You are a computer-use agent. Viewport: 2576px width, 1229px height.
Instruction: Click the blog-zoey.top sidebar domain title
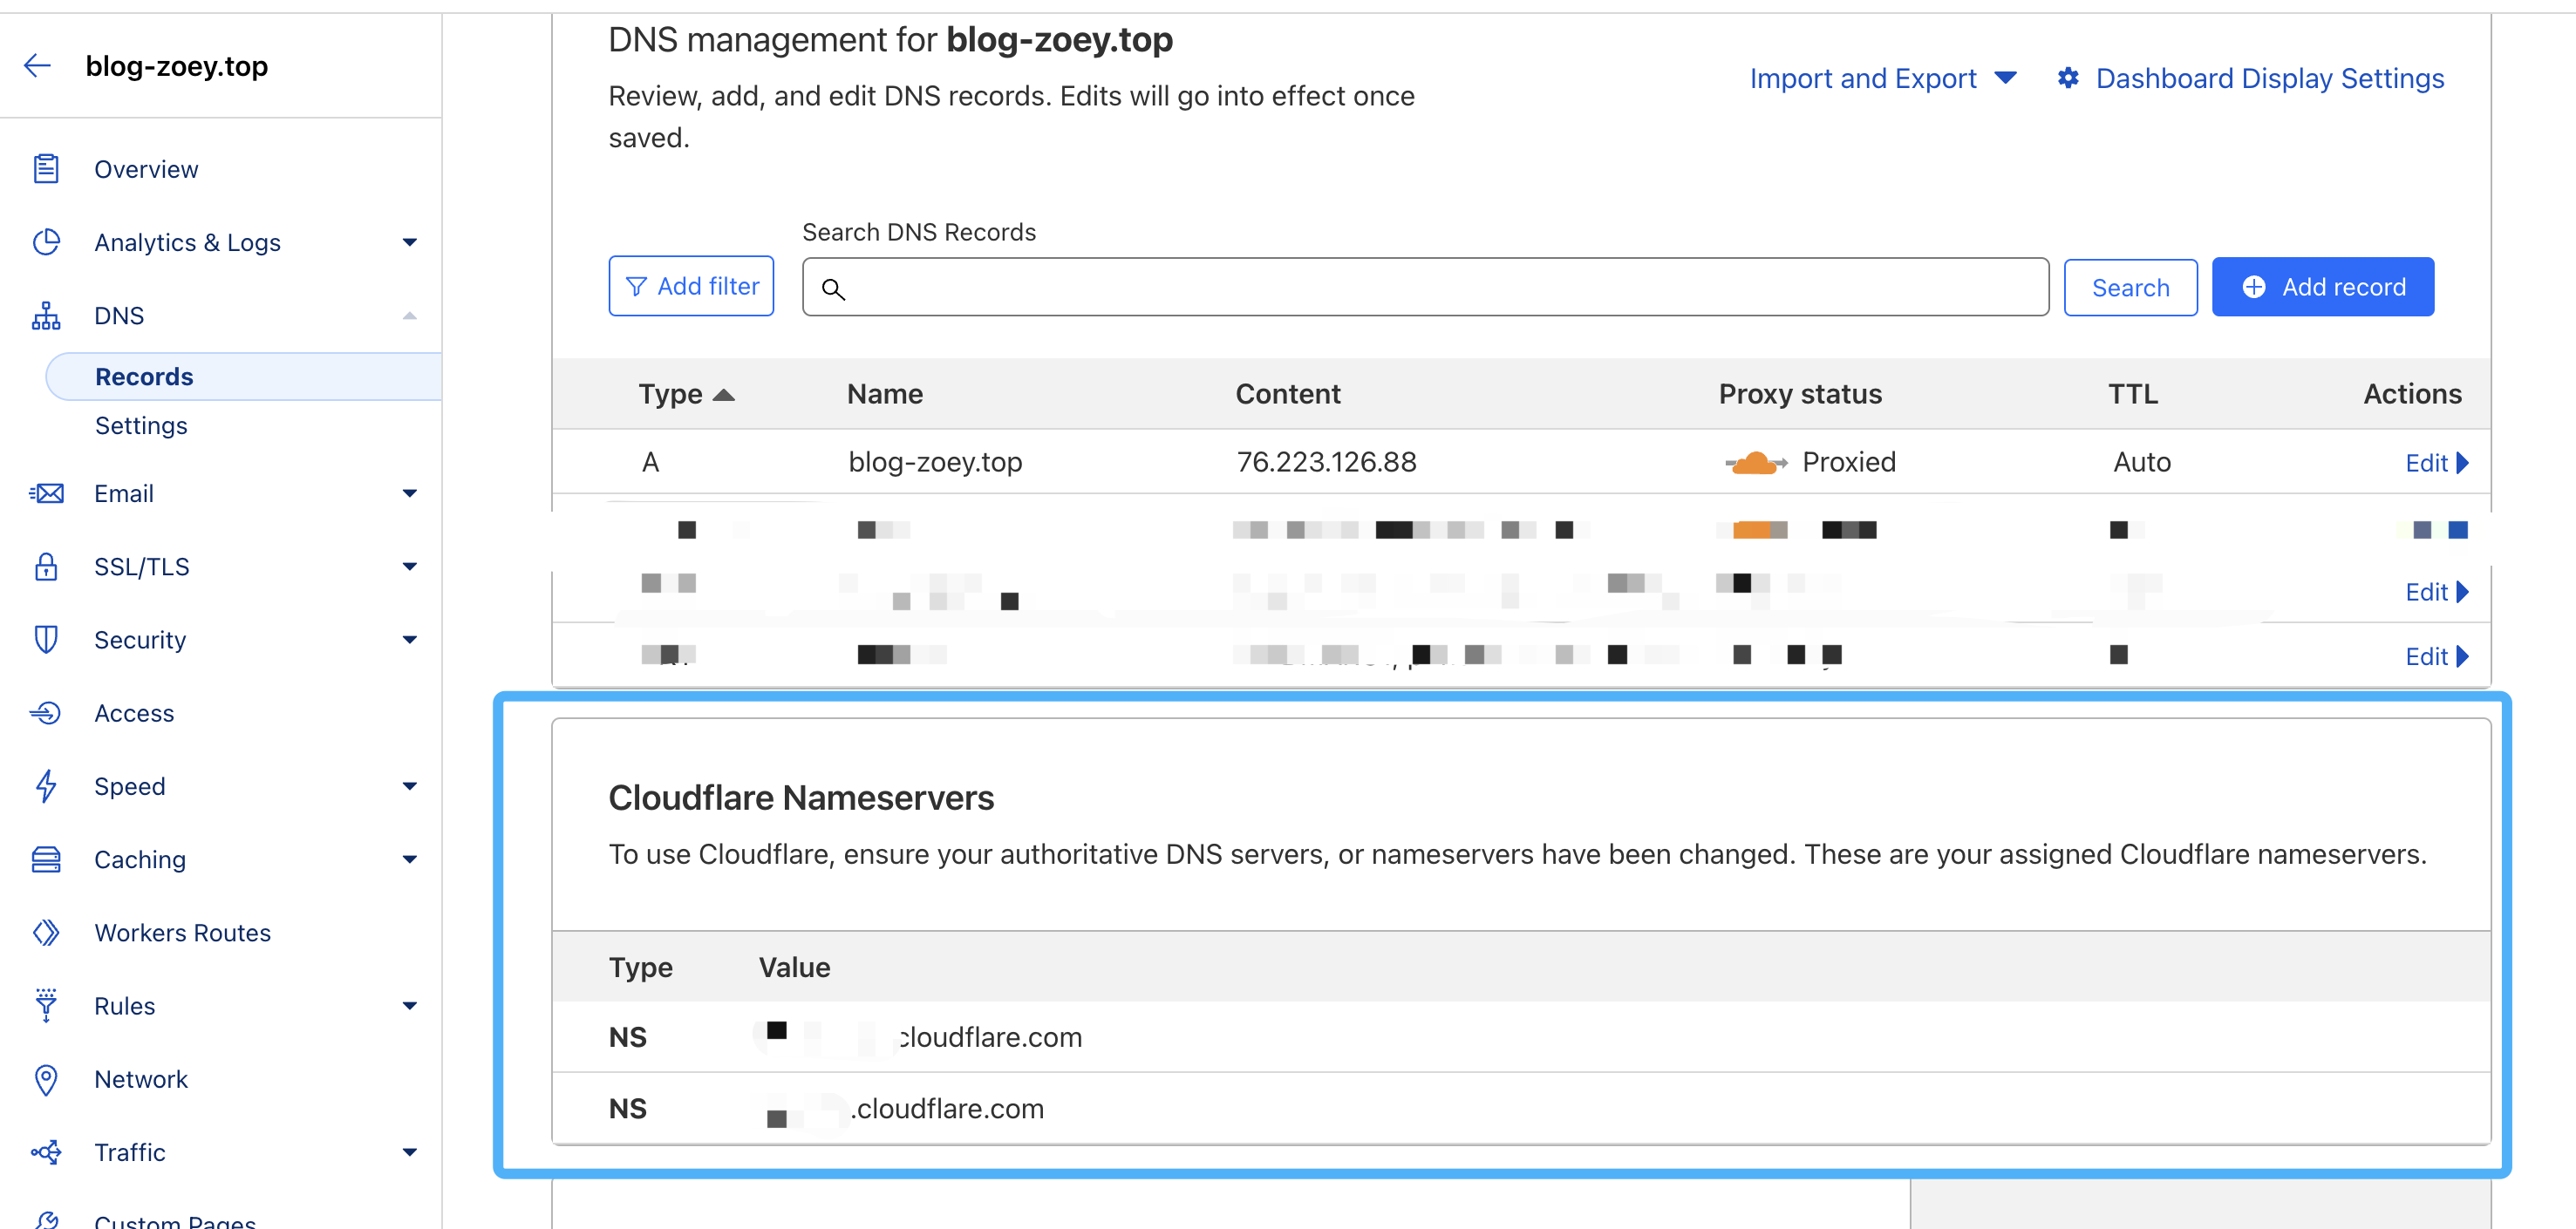[x=177, y=66]
